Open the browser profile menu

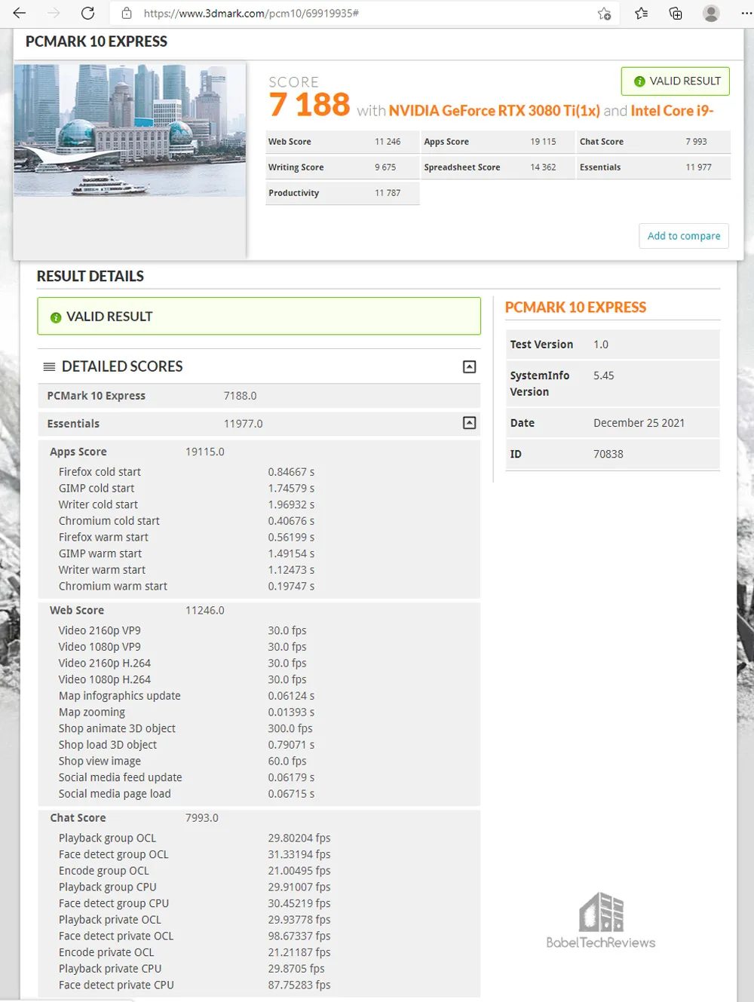point(711,13)
